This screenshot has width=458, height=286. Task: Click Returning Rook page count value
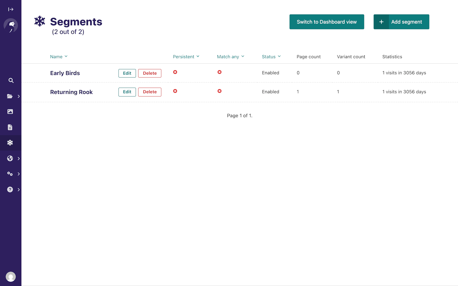tap(298, 92)
